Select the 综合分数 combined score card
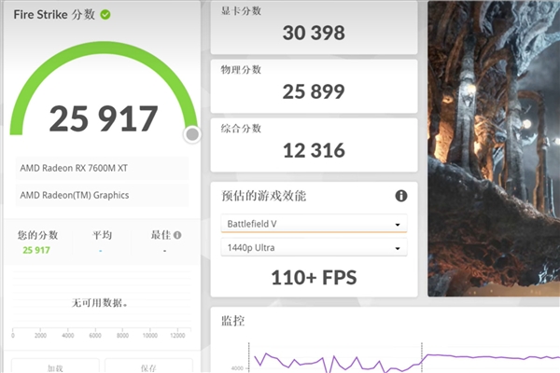560x373 pixels. pos(314,143)
